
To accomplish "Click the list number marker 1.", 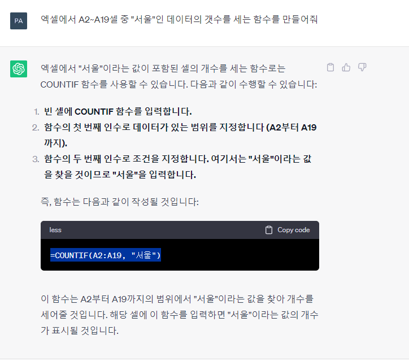I will (37, 112).
